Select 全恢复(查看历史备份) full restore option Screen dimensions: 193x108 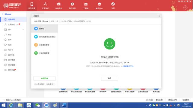coord(45,37)
